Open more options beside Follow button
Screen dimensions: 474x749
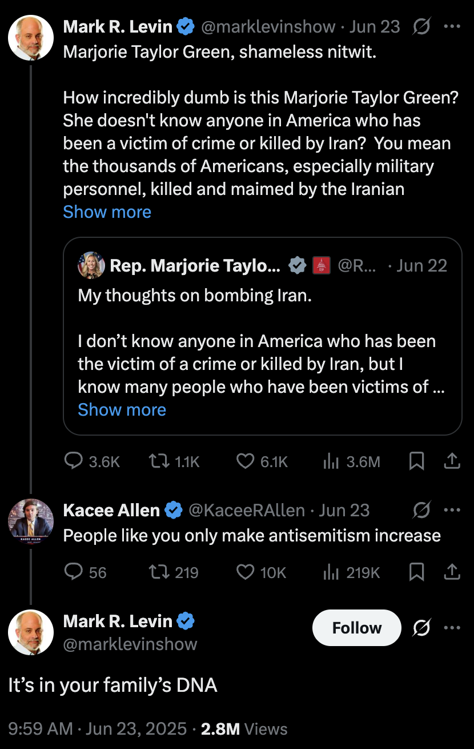tap(452, 628)
